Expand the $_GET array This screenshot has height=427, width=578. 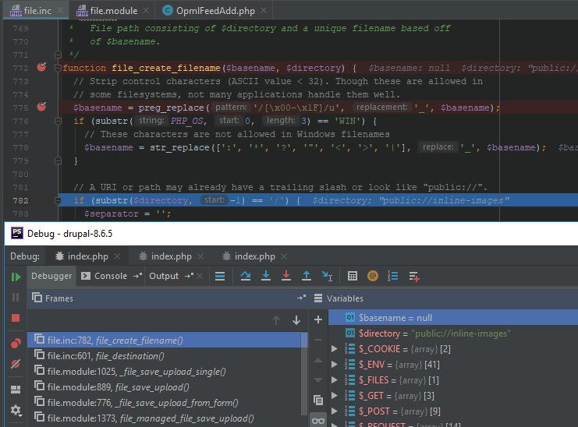[x=335, y=395]
